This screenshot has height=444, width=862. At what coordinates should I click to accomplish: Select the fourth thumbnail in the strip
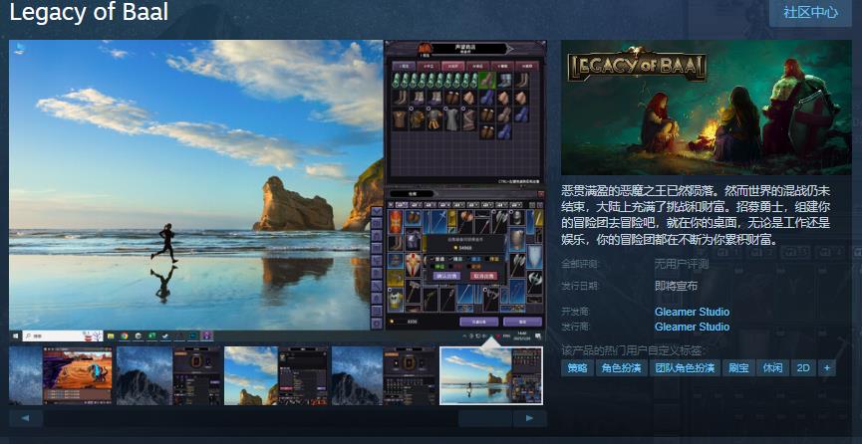click(x=384, y=375)
